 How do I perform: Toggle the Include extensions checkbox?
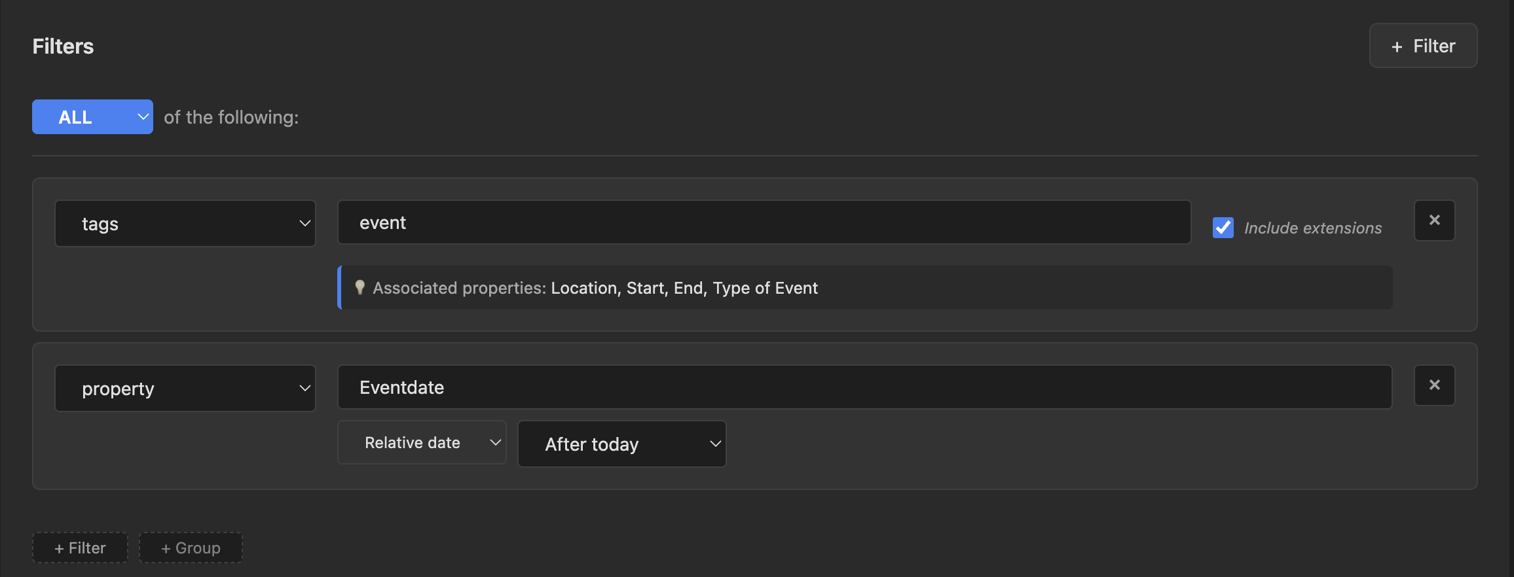(1223, 228)
